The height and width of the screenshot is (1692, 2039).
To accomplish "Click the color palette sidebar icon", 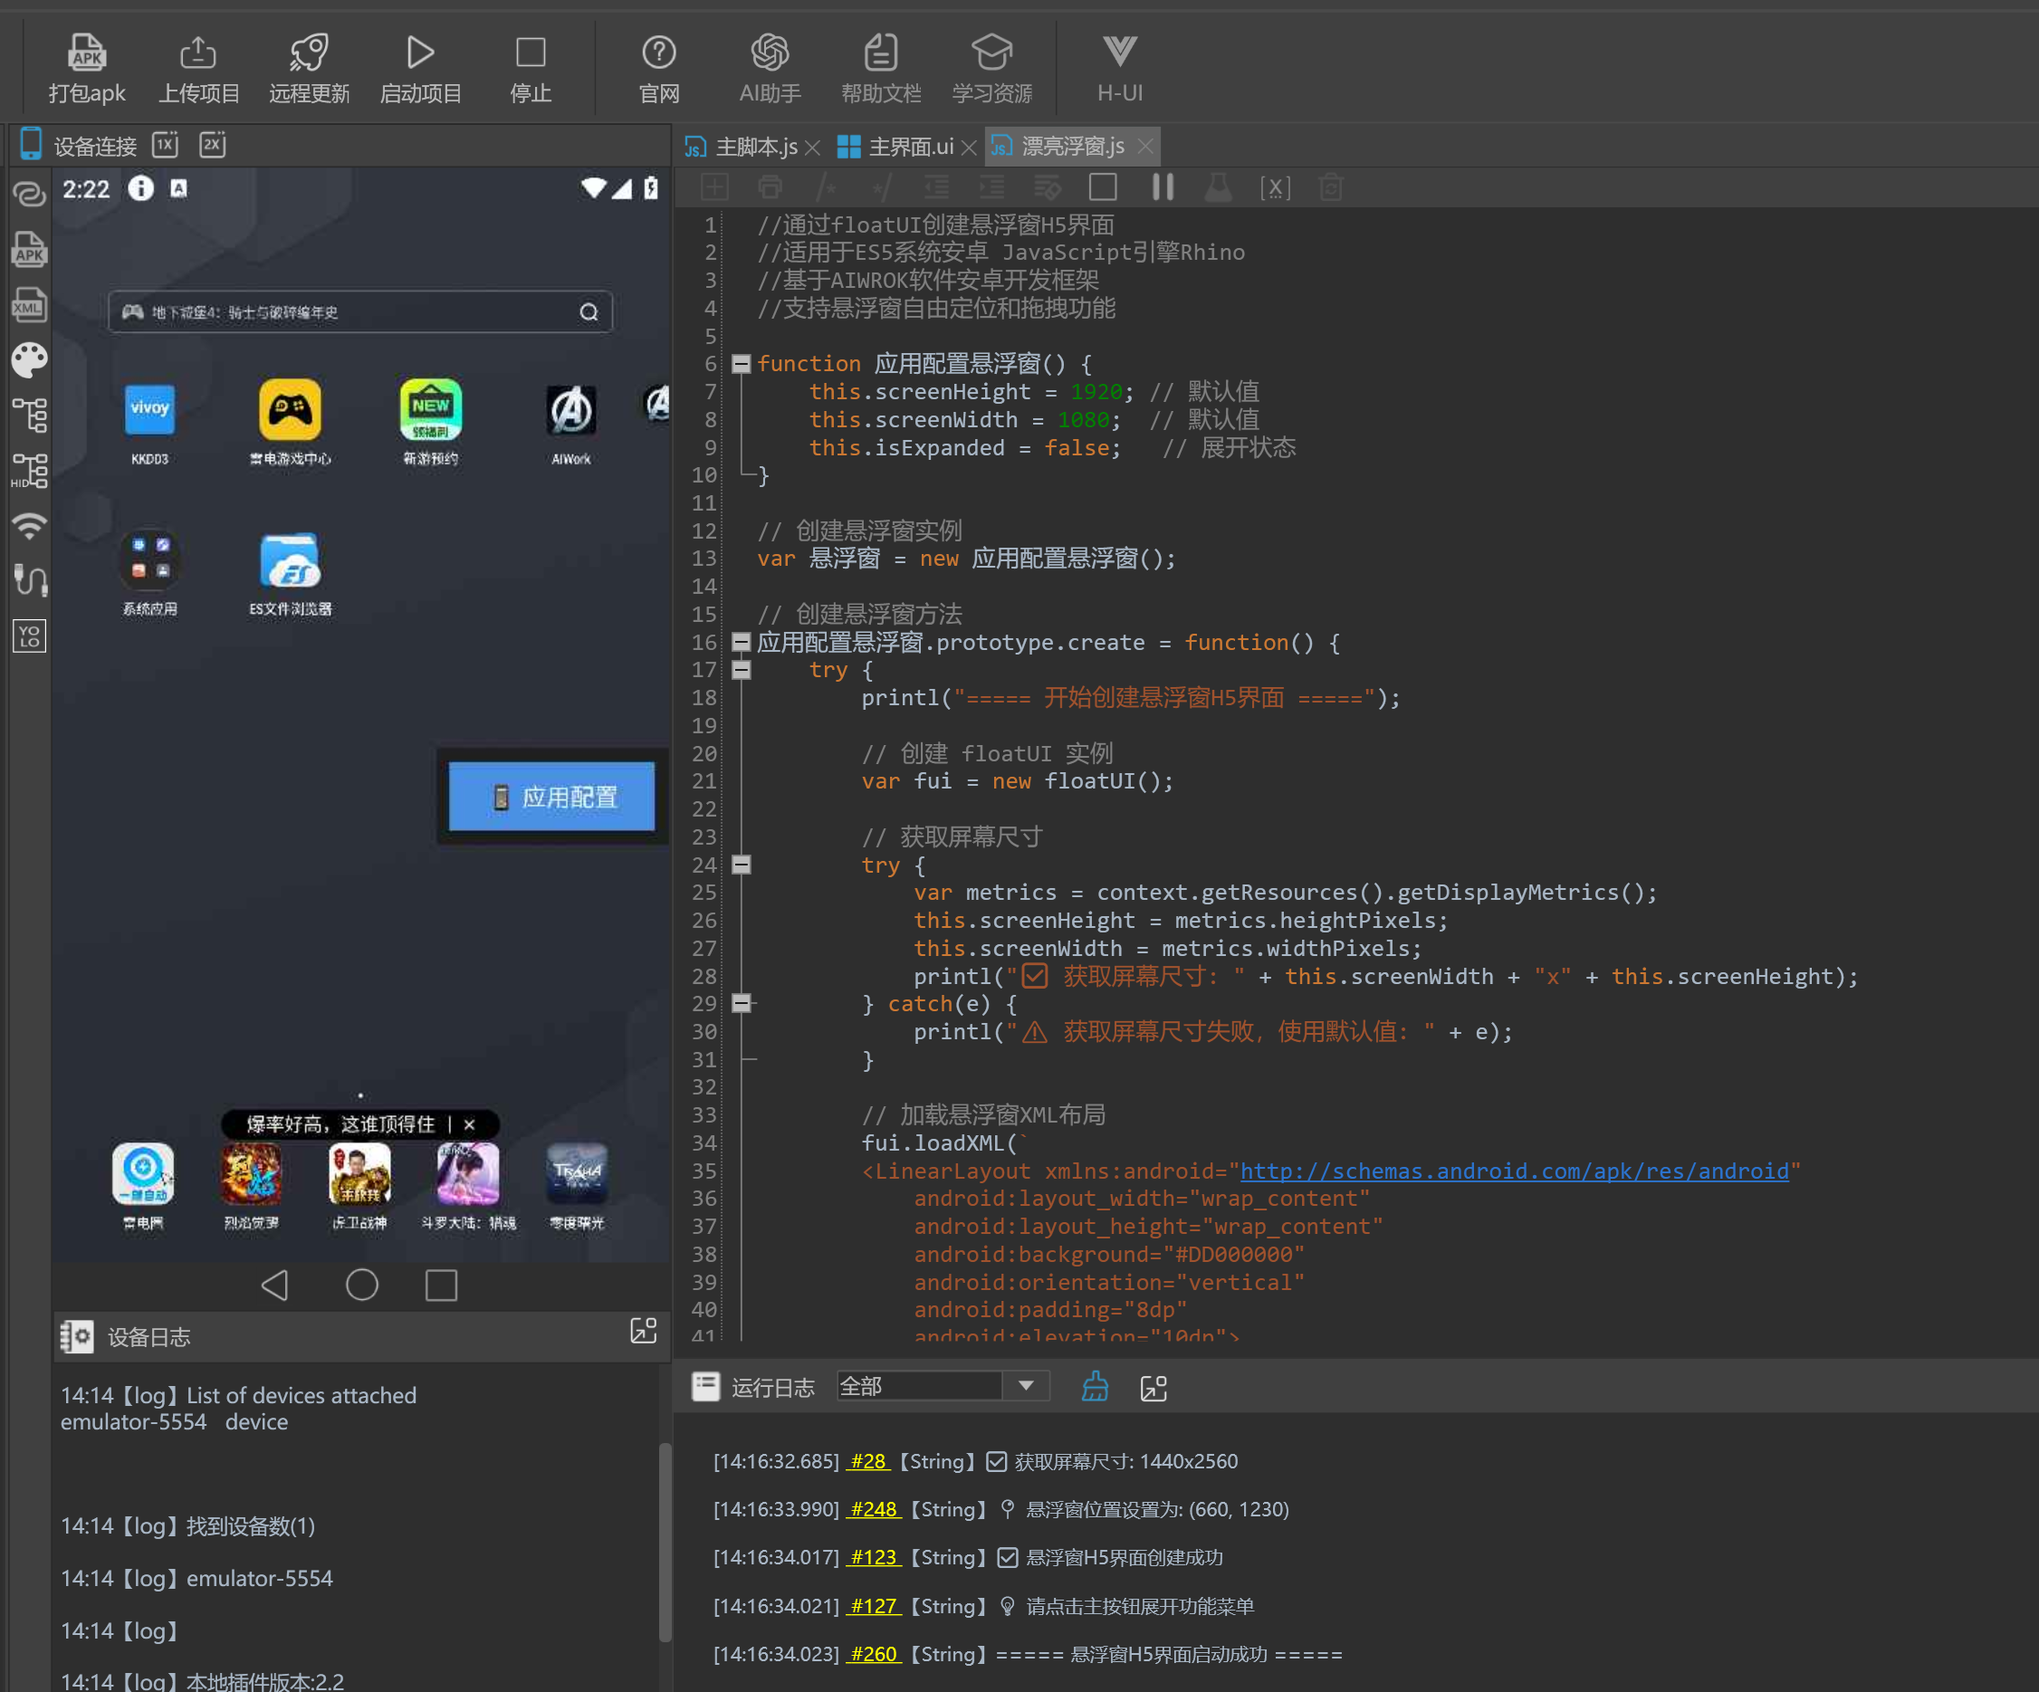I will [29, 360].
